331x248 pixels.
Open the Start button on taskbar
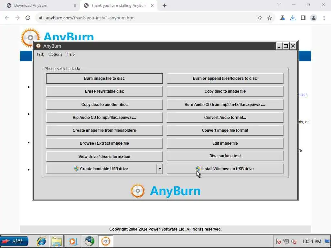14,241
